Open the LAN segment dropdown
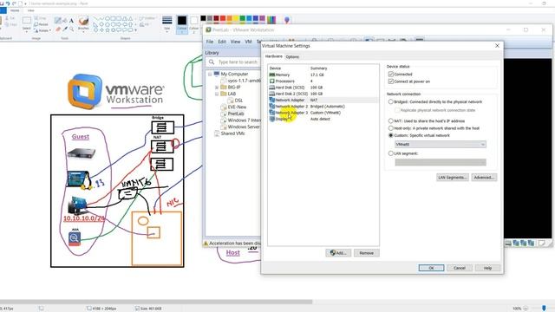Screen dimensions: 555x312 click(441, 162)
